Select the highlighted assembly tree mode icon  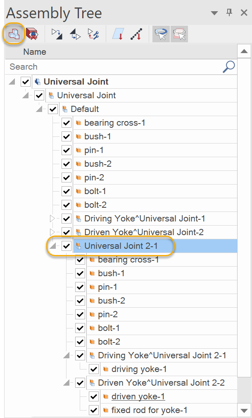click(x=13, y=34)
